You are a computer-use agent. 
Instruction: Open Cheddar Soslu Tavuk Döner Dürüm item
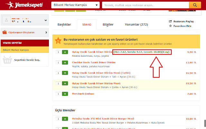(94, 62)
